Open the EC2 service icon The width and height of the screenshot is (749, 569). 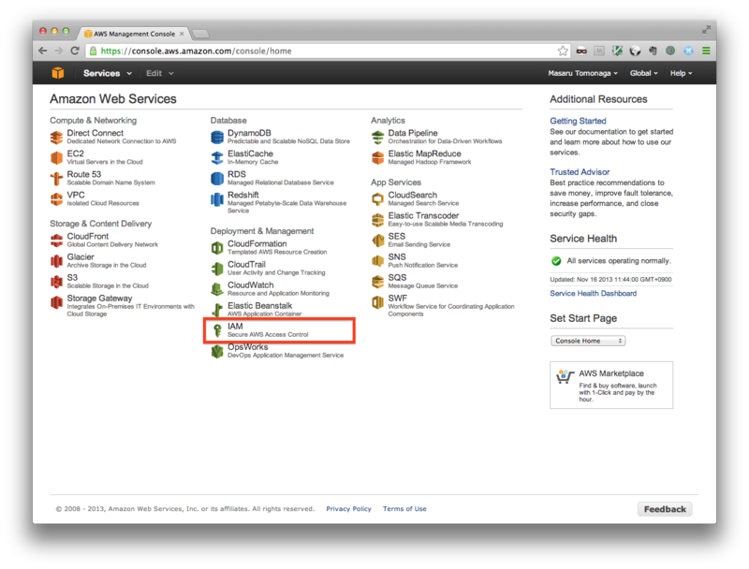(56, 158)
